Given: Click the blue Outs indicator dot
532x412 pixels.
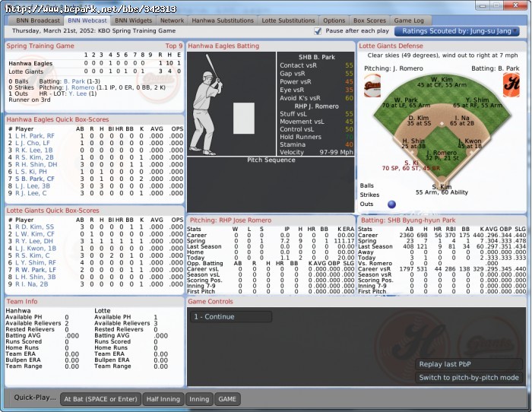Looking at the screenshot, I should coord(391,204).
